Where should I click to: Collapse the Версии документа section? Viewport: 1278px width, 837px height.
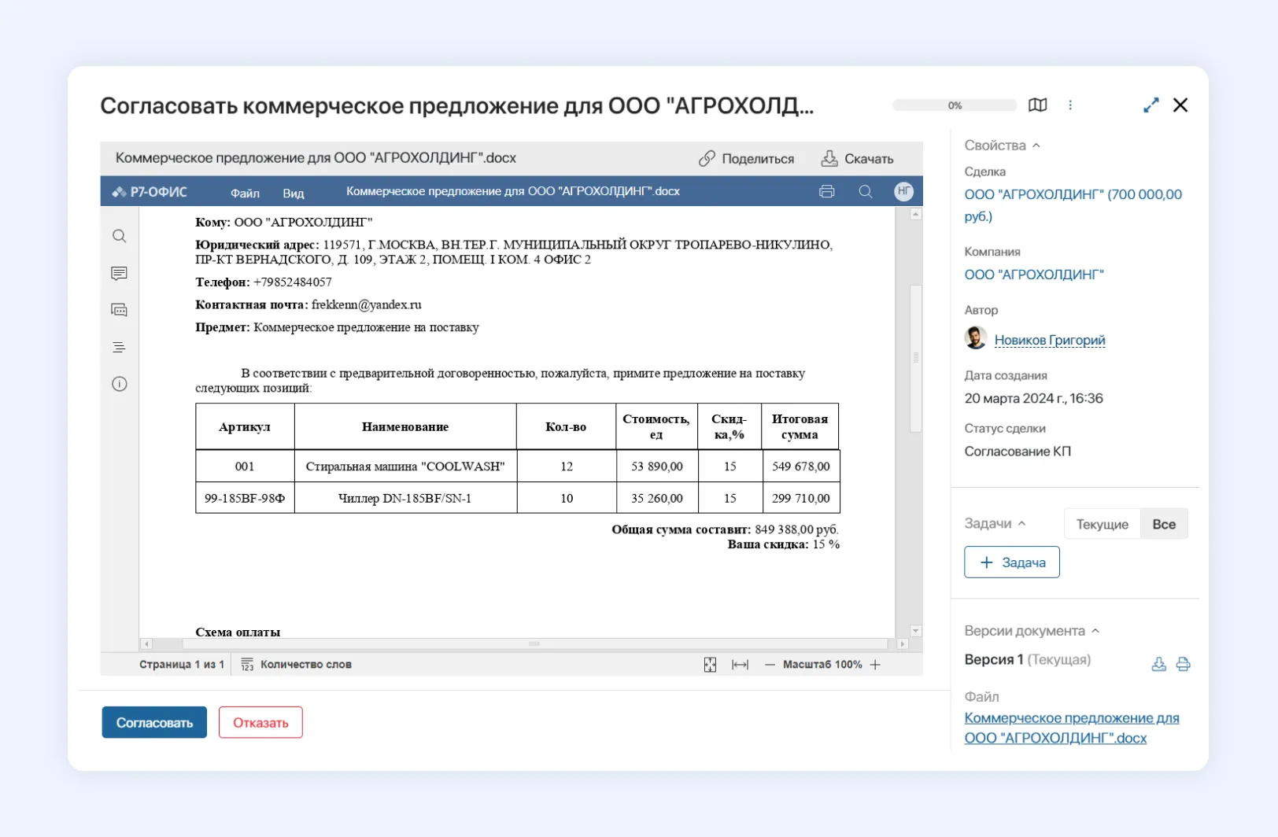(1094, 630)
